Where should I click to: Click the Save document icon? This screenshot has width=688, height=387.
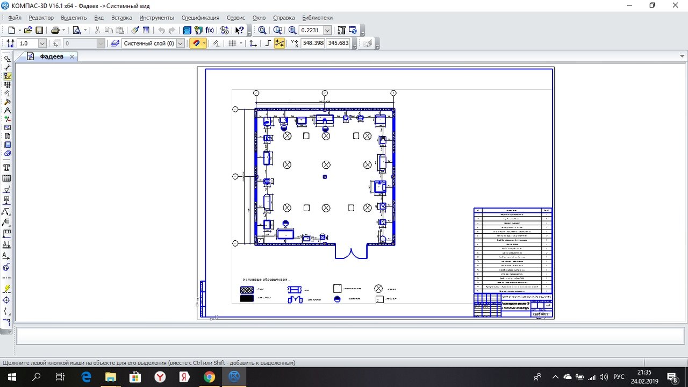point(39,31)
